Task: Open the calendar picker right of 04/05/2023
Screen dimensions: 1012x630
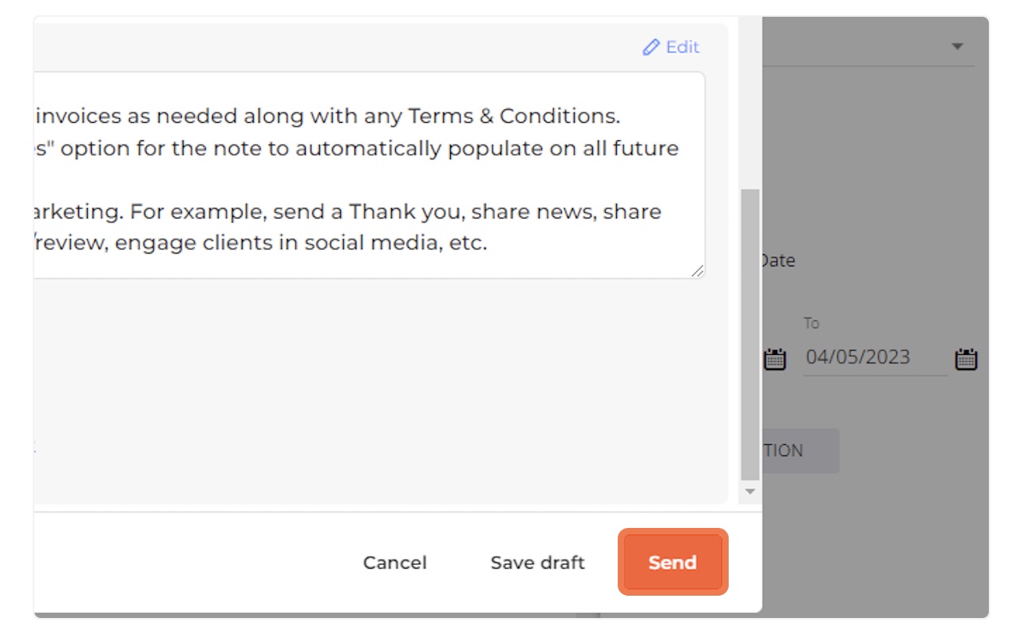Action: pyautogui.click(x=967, y=359)
